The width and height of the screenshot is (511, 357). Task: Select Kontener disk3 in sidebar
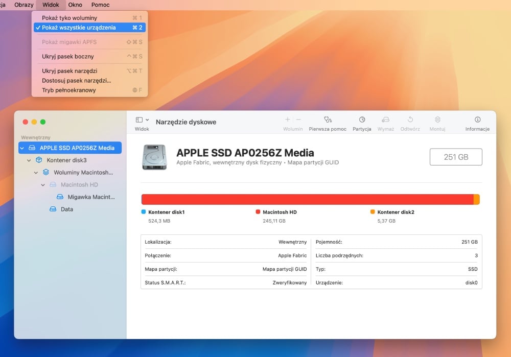click(70, 160)
